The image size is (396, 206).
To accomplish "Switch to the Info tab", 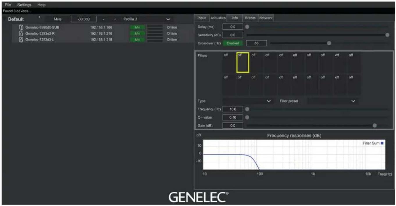I will (235, 18).
